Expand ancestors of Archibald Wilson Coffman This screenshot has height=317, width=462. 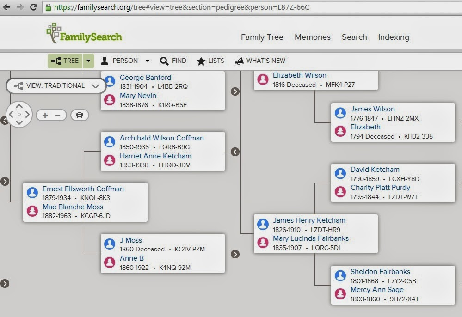pos(234,152)
